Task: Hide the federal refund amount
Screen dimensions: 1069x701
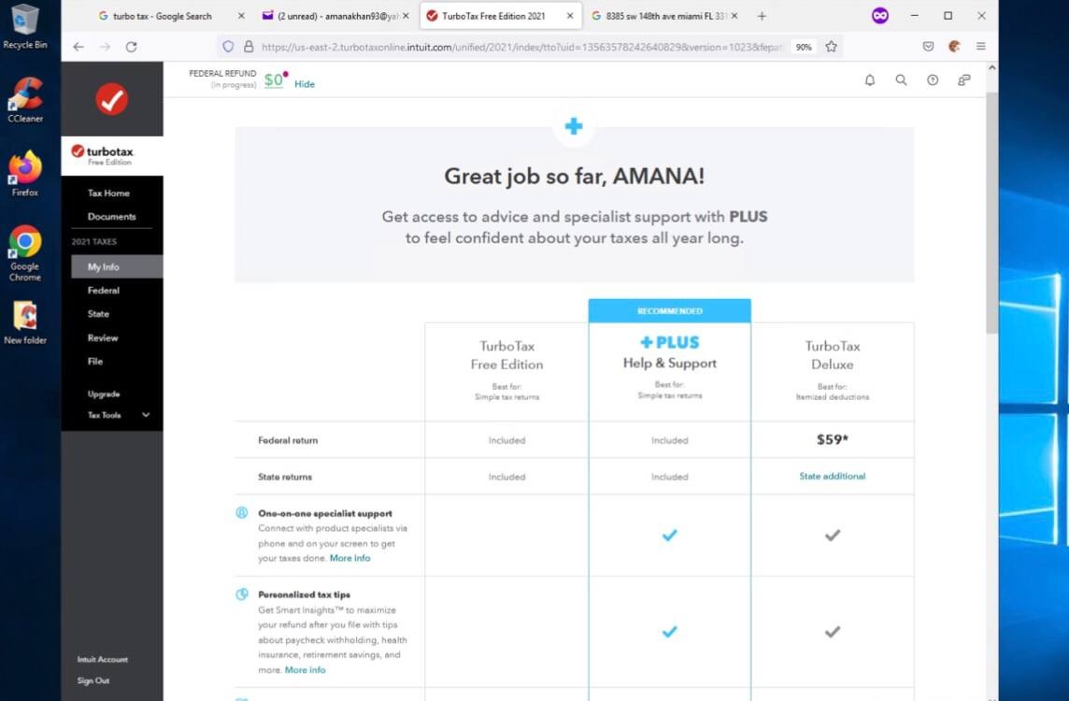Action: pyautogui.click(x=305, y=84)
